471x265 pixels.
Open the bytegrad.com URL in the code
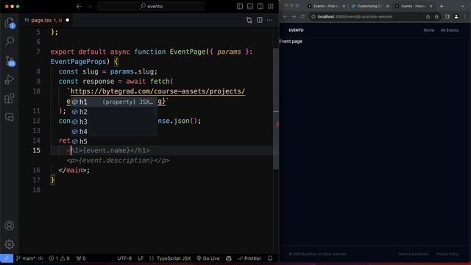(157, 91)
